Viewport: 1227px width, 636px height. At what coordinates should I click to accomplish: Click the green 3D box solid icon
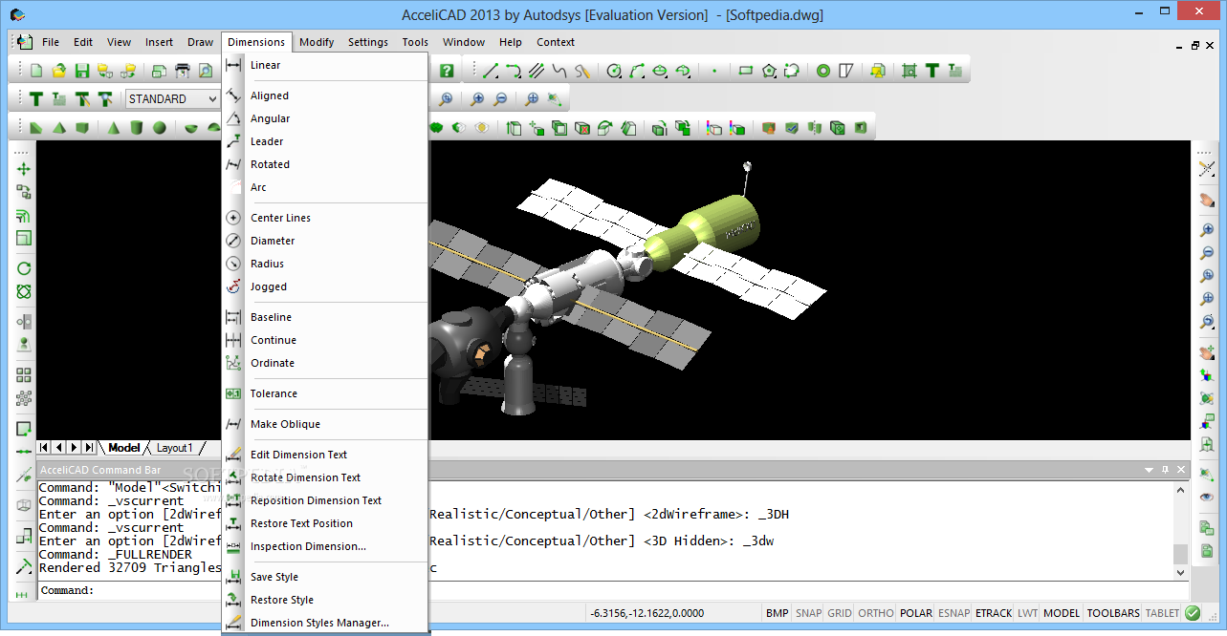pos(82,127)
